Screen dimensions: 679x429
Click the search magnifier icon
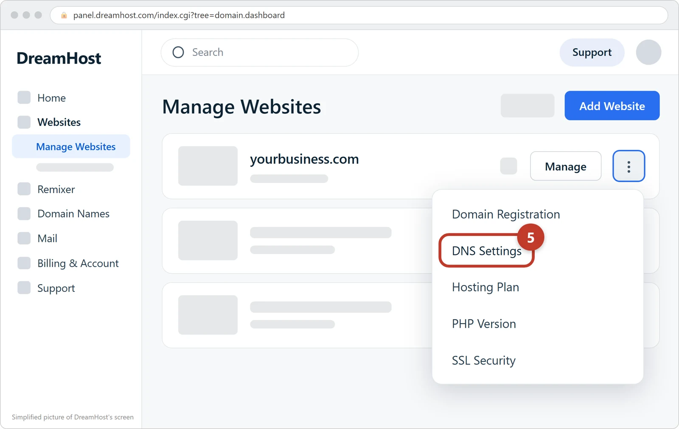pos(178,52)
